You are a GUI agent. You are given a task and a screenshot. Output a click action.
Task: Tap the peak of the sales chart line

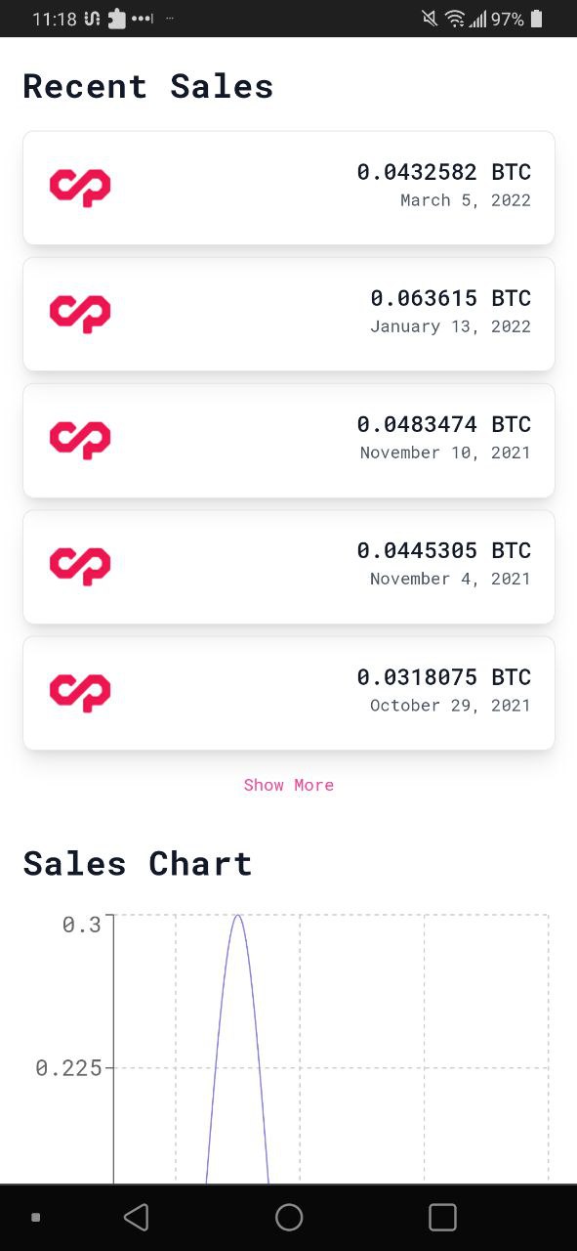237,916
